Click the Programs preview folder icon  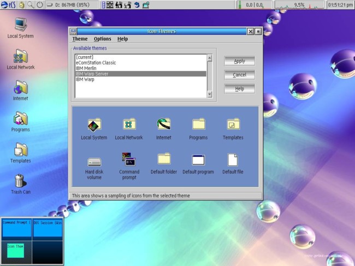[x=199, y=124]
